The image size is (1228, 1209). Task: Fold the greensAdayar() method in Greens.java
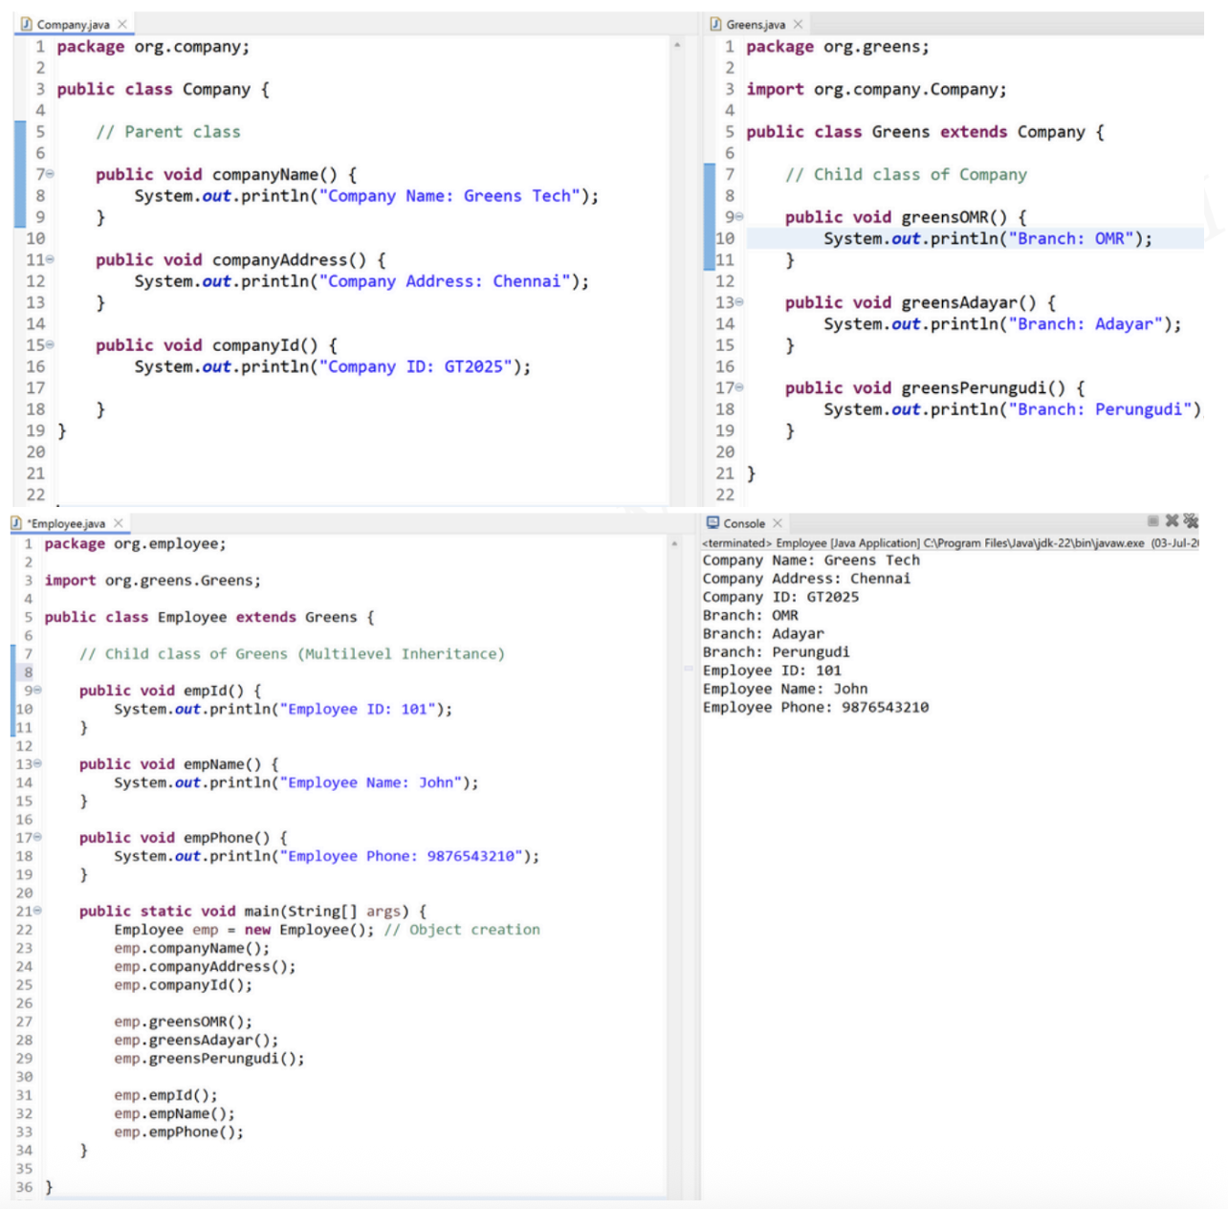[739, 302]
